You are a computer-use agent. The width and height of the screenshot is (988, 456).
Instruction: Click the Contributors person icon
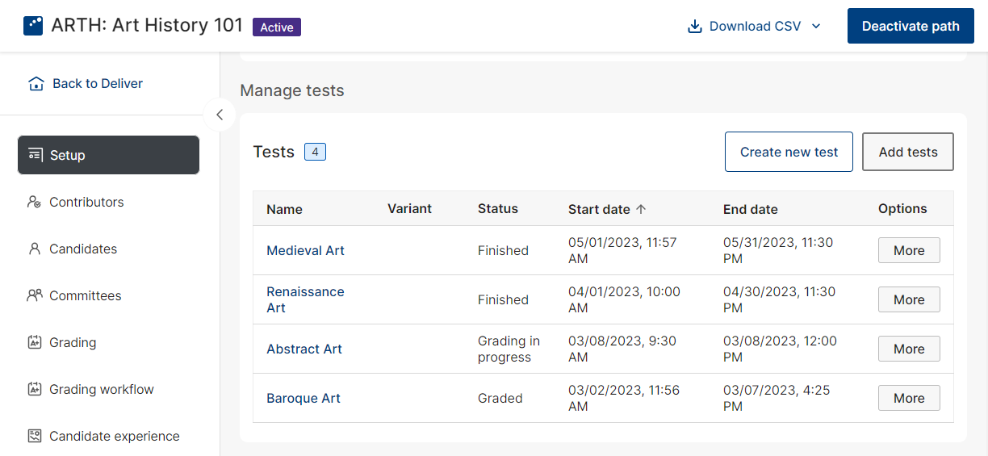click(34, 202)
